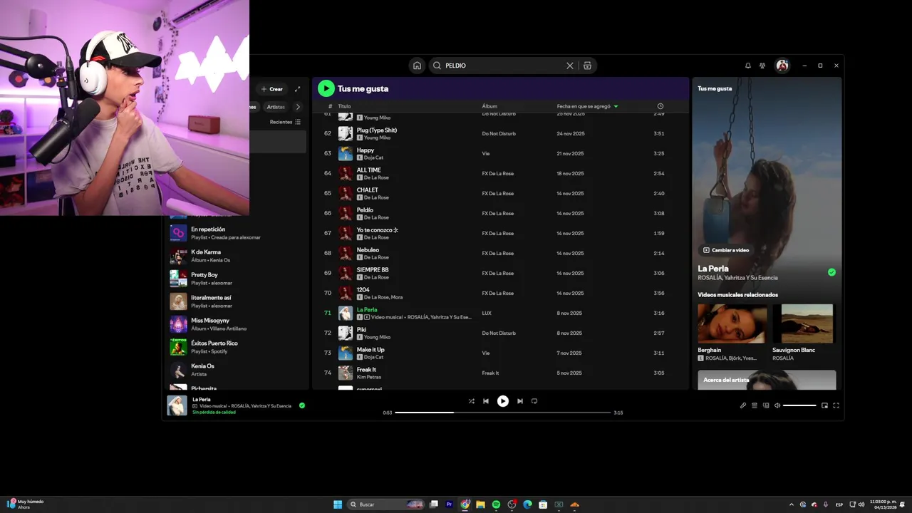Sort by duration clock column header
This screenshot has width=912, height=513.
tap(660, 106)
